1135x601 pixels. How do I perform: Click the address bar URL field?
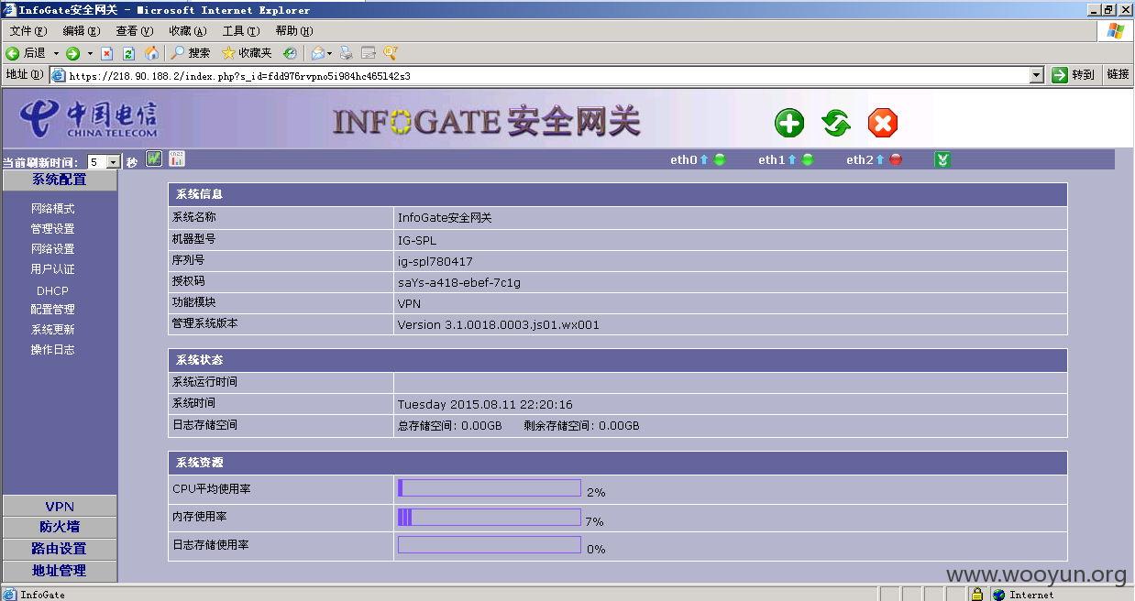pyautogui.click(x=546, y=76)
